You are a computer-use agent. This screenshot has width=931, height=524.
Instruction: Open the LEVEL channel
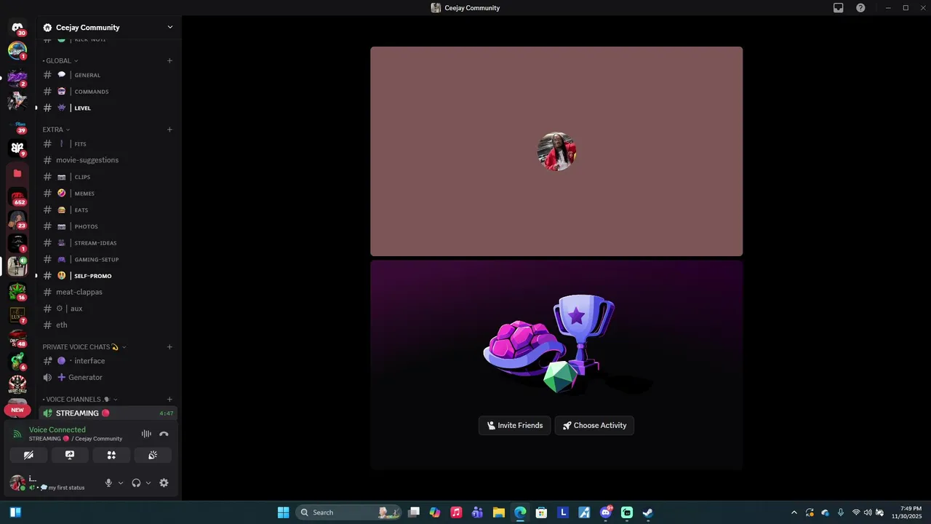click(x=108, y=108)
